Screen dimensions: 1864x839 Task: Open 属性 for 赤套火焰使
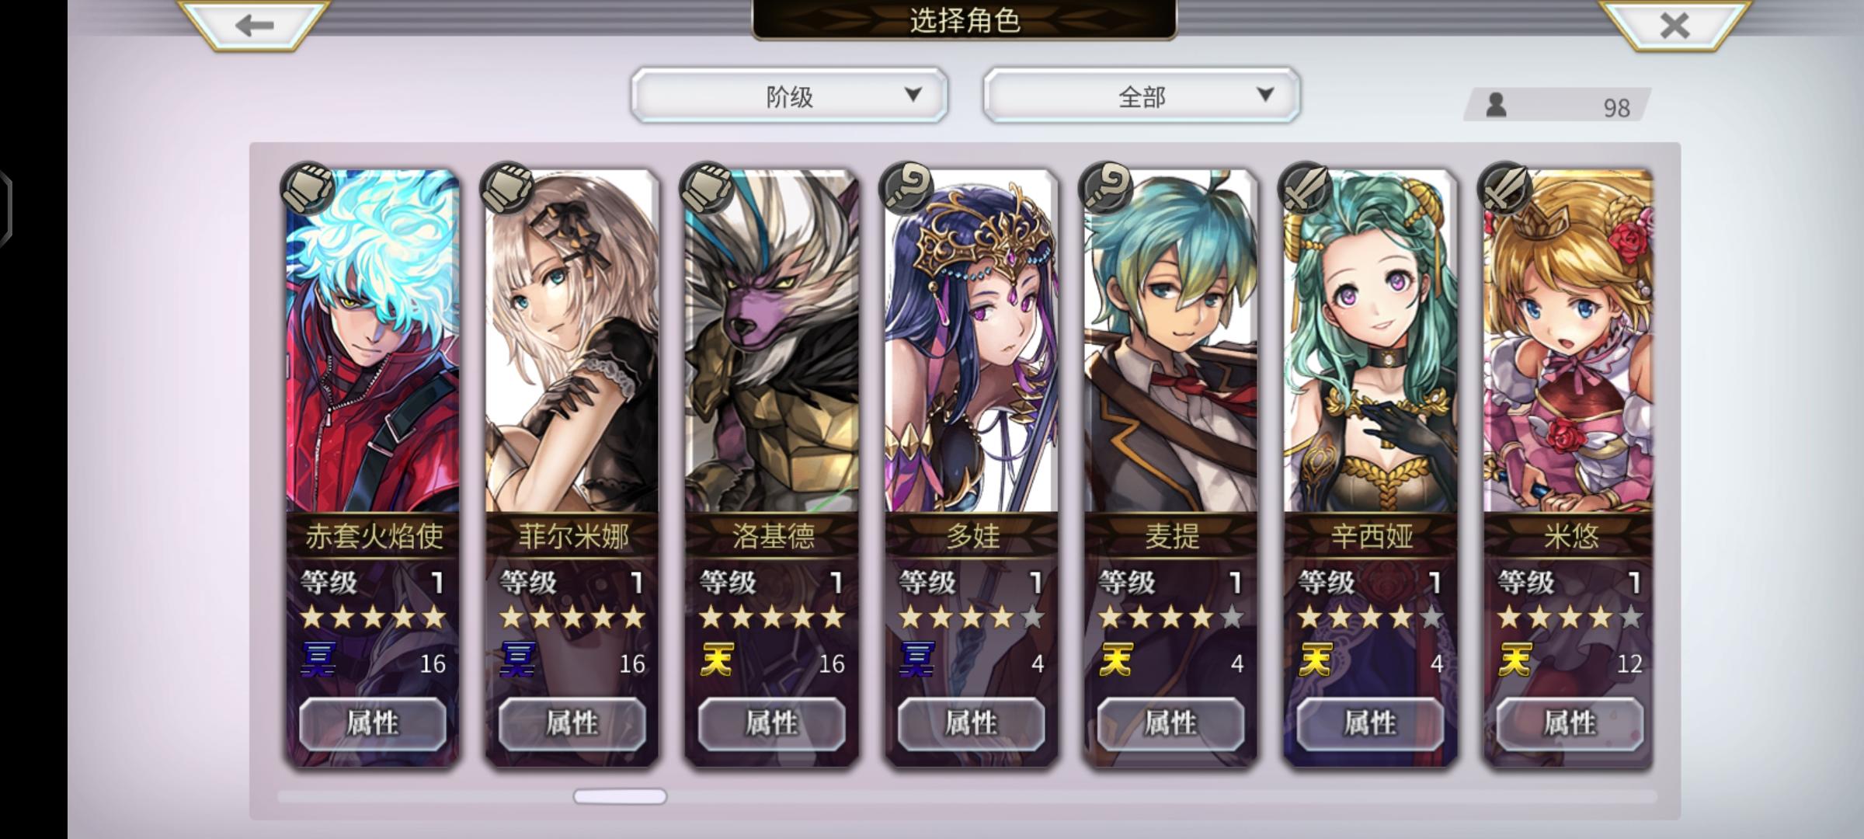point(373,723)
